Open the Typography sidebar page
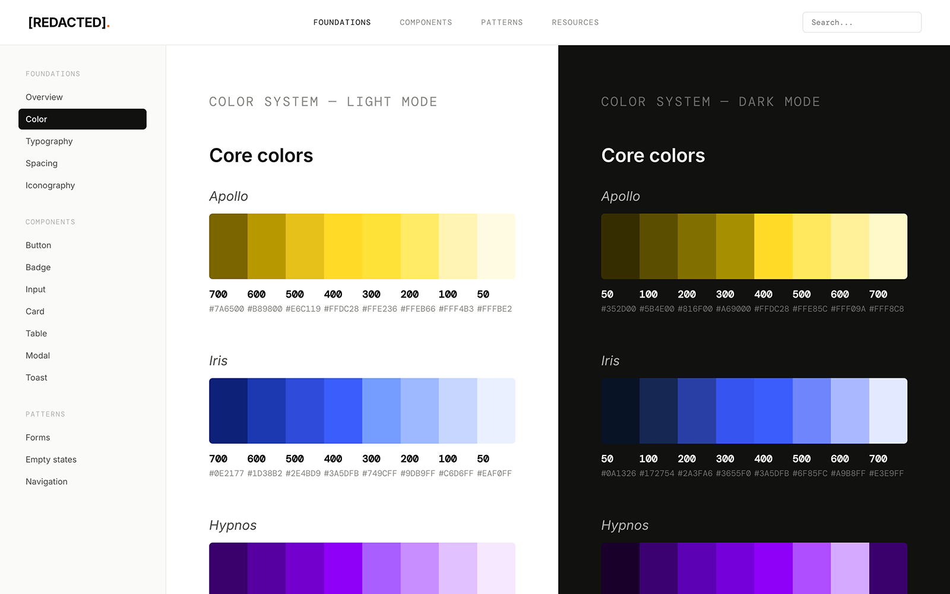The width and height of the screenshot is (950, 594). click(x=83, y=141)
